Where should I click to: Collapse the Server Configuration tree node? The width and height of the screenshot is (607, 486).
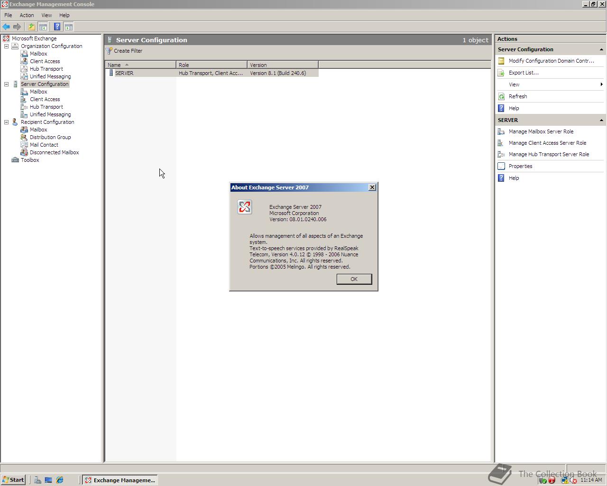coord(7,84)
